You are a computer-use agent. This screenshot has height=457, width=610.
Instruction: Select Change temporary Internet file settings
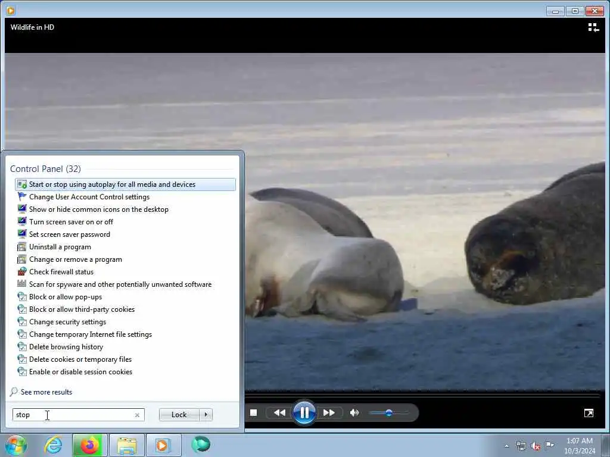tap(125, 334)
